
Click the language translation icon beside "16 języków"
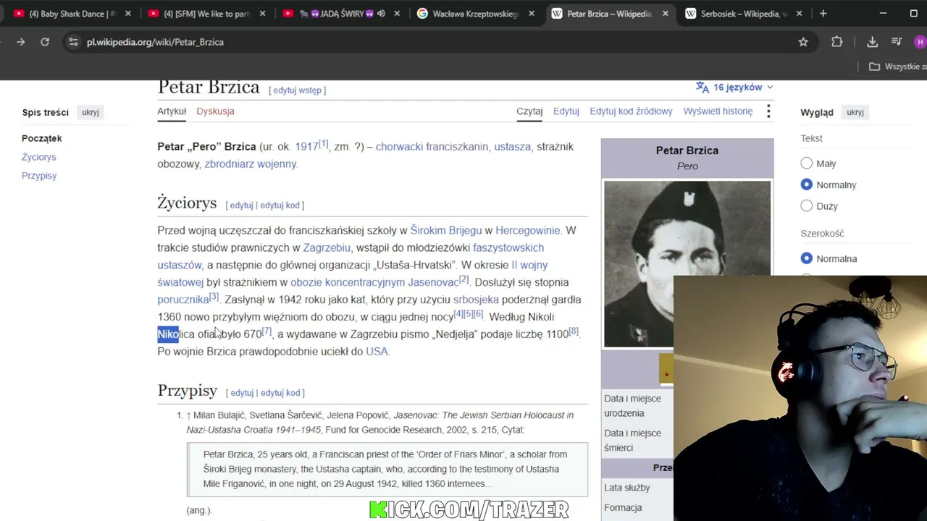(x=702, y=88)
